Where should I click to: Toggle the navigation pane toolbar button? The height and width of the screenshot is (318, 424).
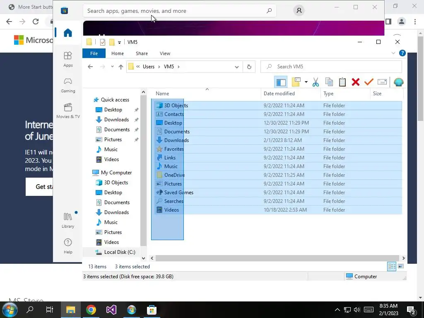pos(281,82)
